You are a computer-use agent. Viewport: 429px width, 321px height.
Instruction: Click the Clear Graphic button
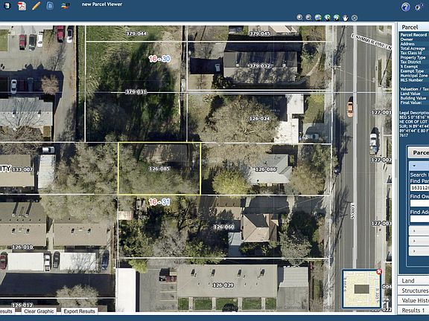[x=39, y=311]
